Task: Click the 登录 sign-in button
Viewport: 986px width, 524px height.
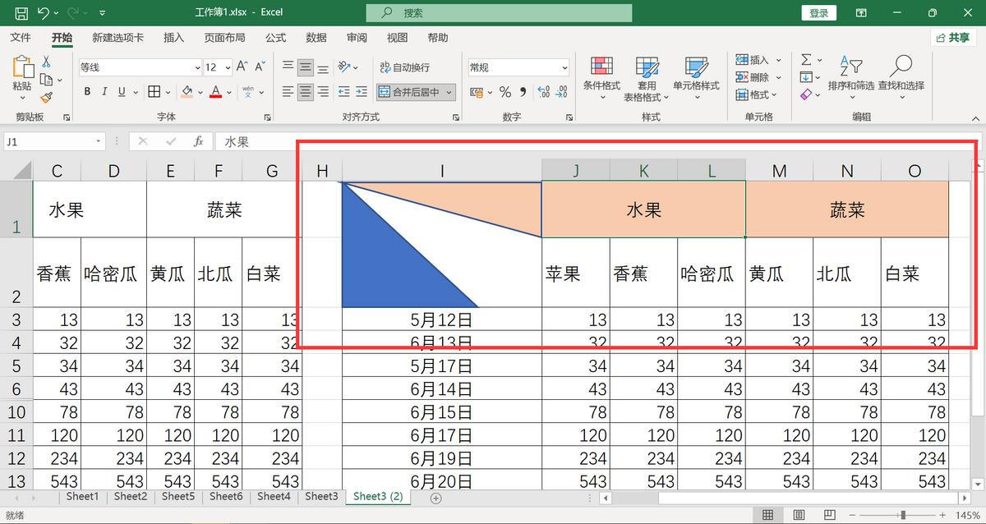Action: click(818, 12)
